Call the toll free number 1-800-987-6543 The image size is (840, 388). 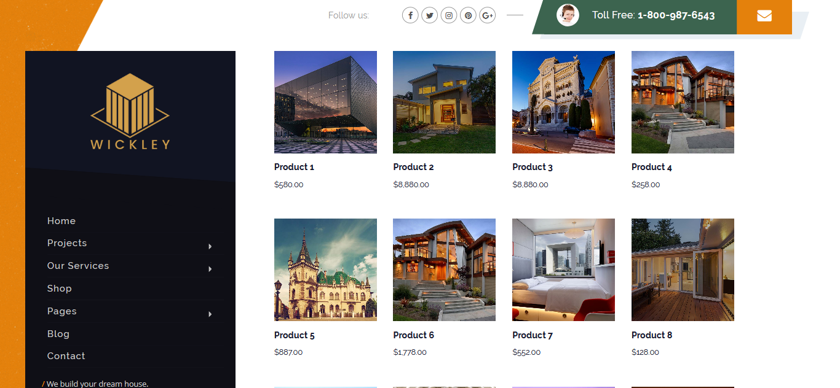[676, 15]
